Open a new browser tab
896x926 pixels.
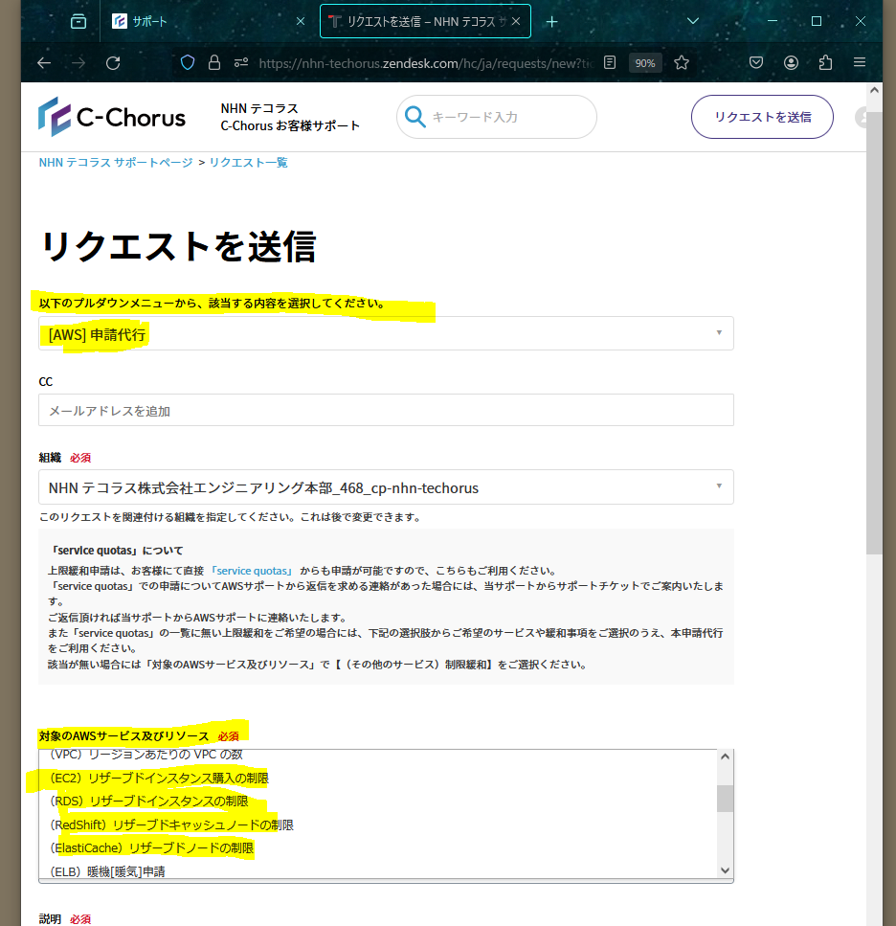pos(551,21)
